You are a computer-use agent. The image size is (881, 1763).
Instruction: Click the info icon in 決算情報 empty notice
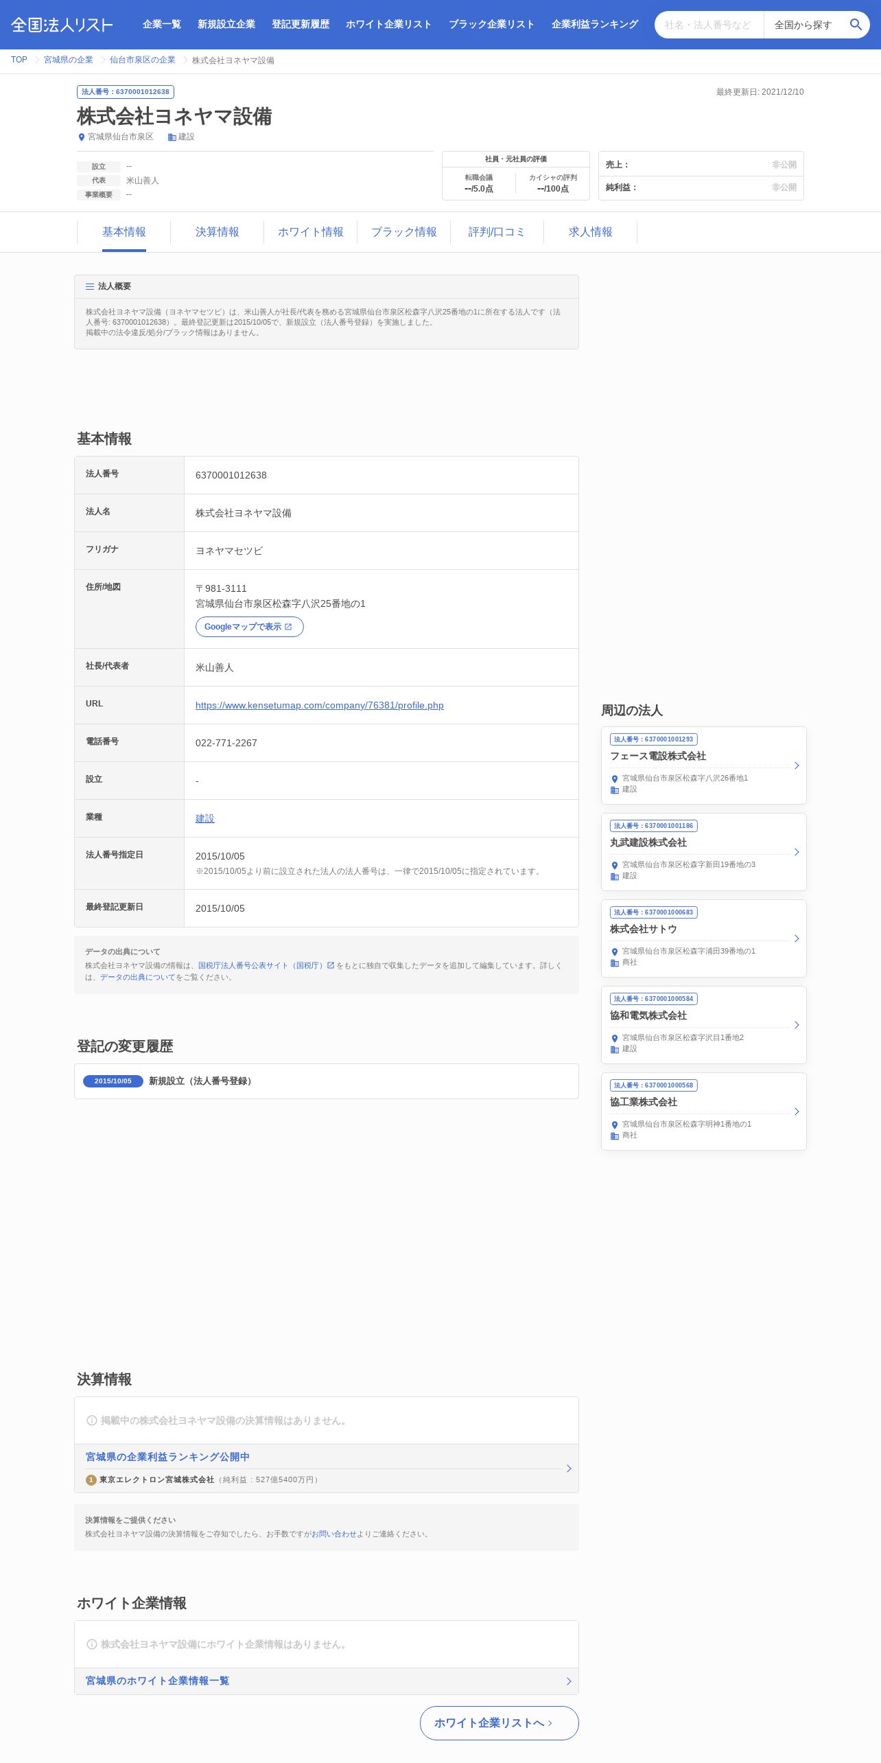coord(91,1420)
